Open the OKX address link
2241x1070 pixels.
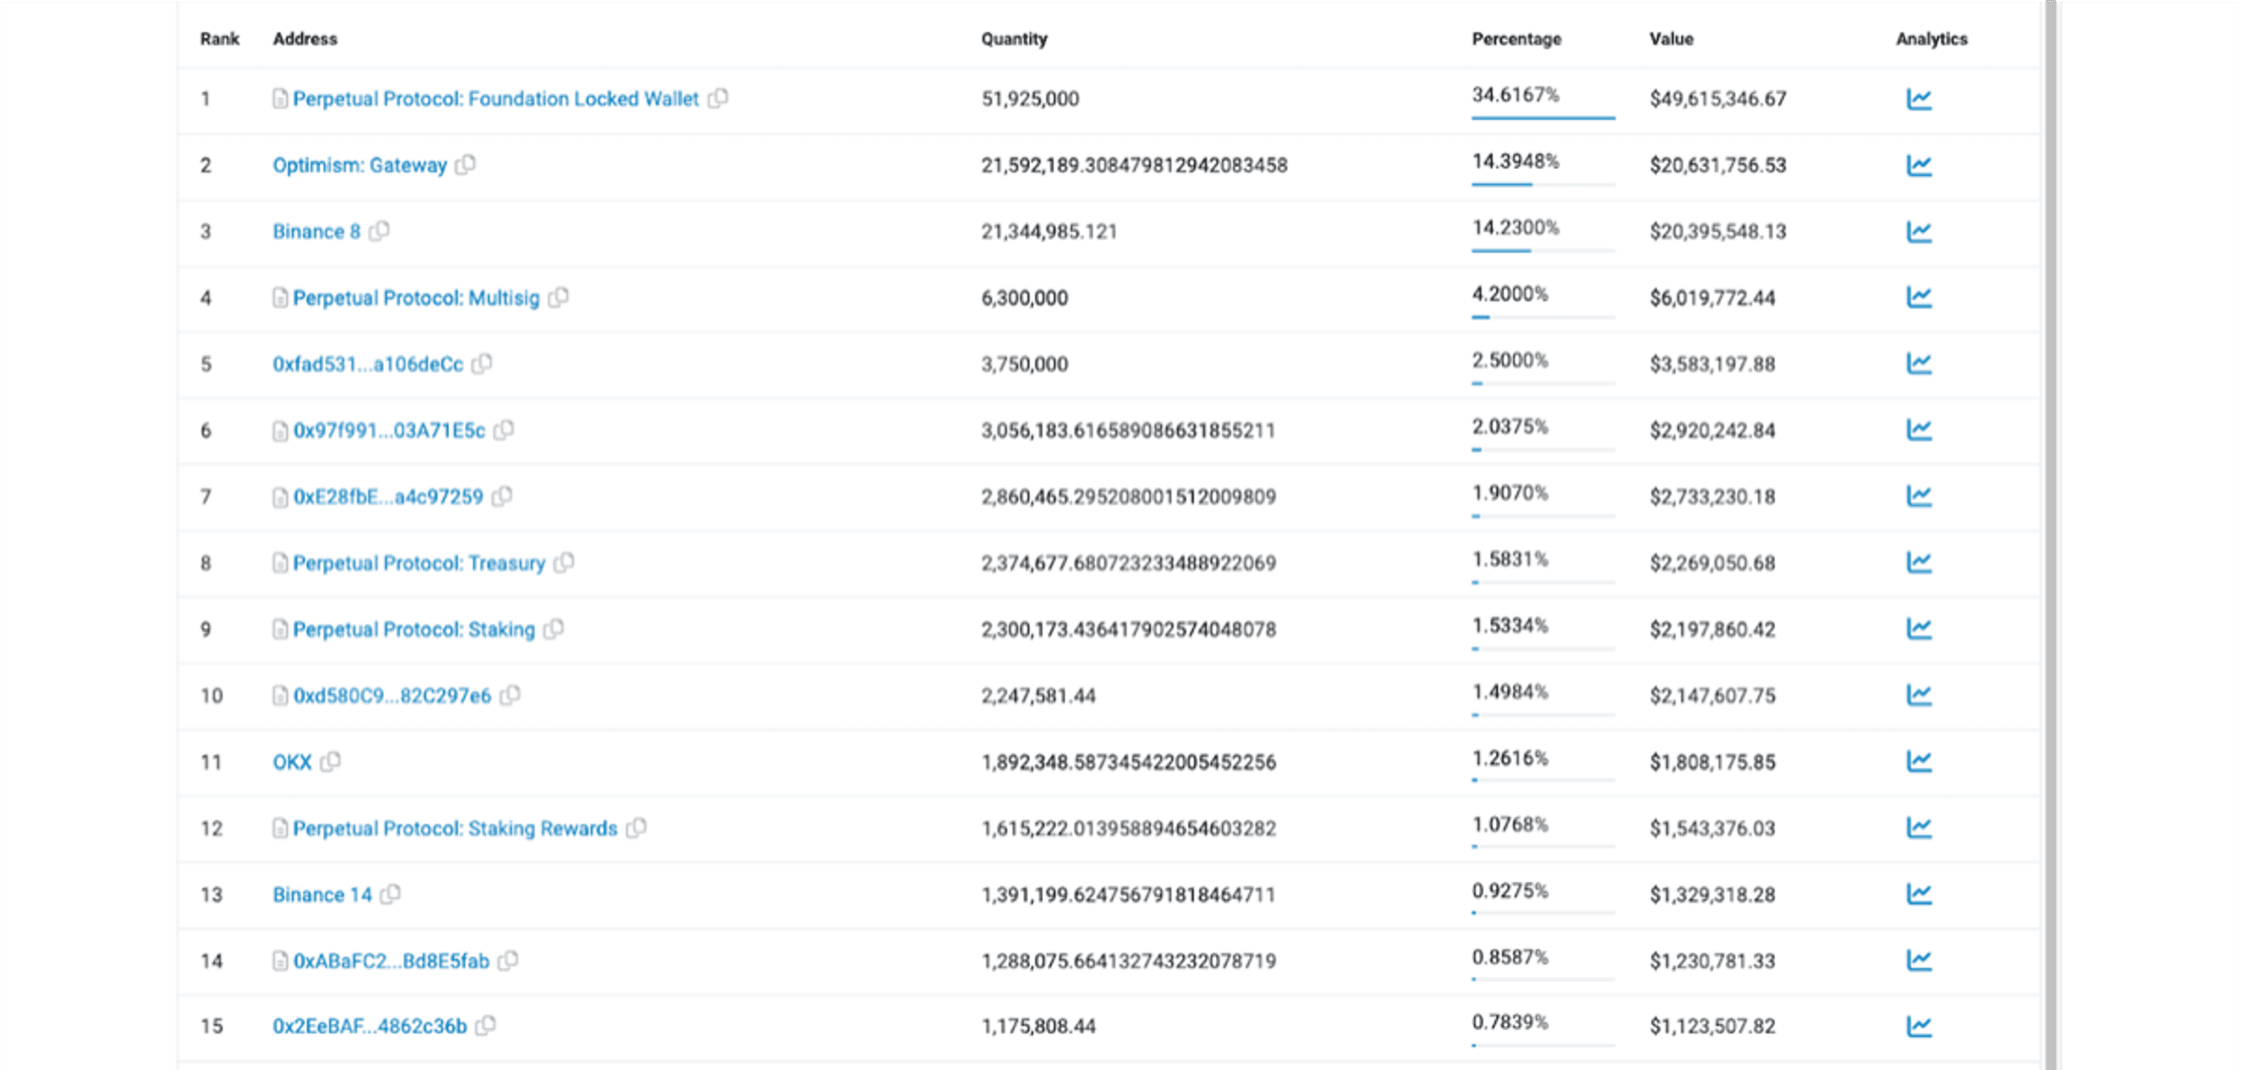(x=292, y=762)
